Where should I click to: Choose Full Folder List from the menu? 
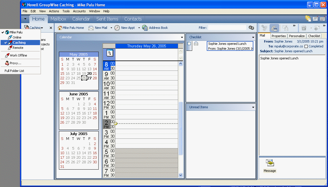[14, 71]
